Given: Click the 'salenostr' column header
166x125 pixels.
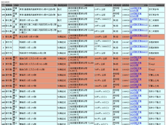Looking at the screenshot, I should pos(117,5).
